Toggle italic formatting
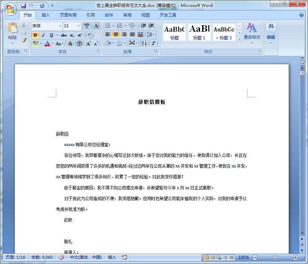308x264 pixels. pos(43,35)
